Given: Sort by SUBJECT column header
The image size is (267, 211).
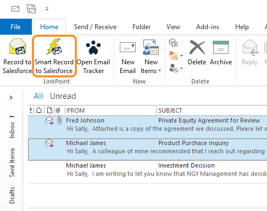Looking at the screenshot, I should (x=170, y=110).
